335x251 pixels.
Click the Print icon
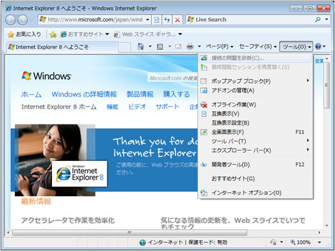[x=190, y=47]
